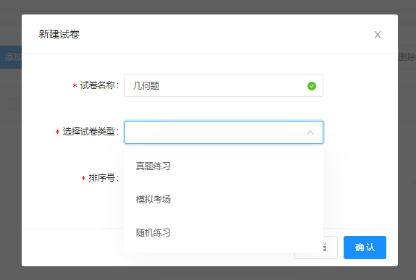Click the green checkmark validation icon
416x280 pixels.
[312, 86]
